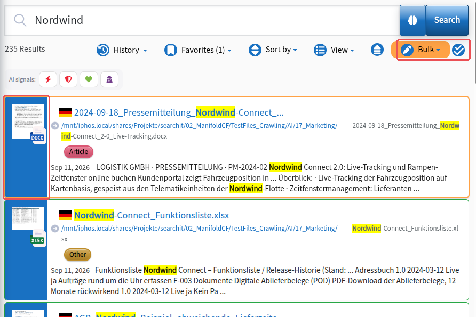Click filename 'ind-Connect_2-0_Live-Tracking.docx'
Viewport: 476px width, 317px height.
coord(114,136)
